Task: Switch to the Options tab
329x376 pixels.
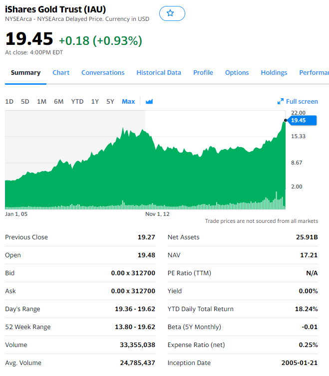Action: tap(237, 73)
